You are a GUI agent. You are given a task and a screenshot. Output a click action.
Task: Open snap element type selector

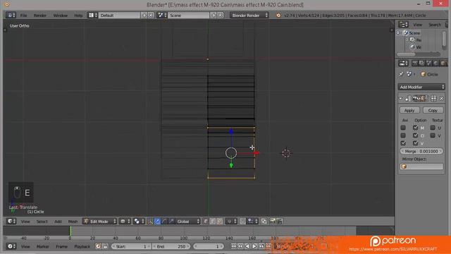[253, 221]
